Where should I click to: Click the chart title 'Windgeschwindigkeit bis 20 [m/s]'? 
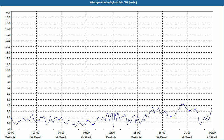tap(113, 3)
